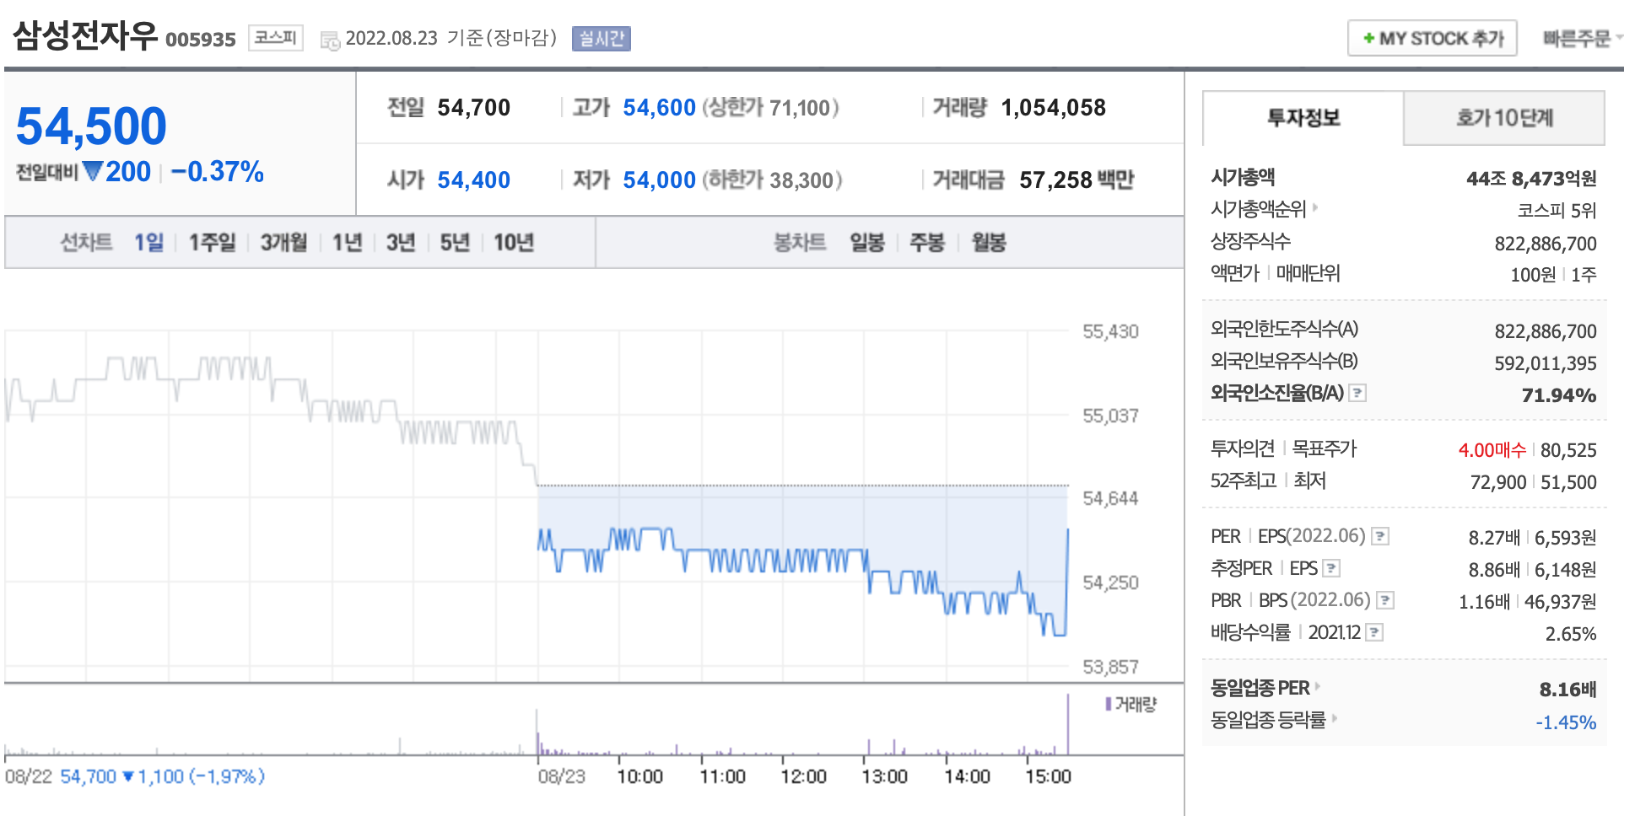Click the 시가총액 value 44조 8,473억원
1635x816 pixels.
click(1531, 179)
